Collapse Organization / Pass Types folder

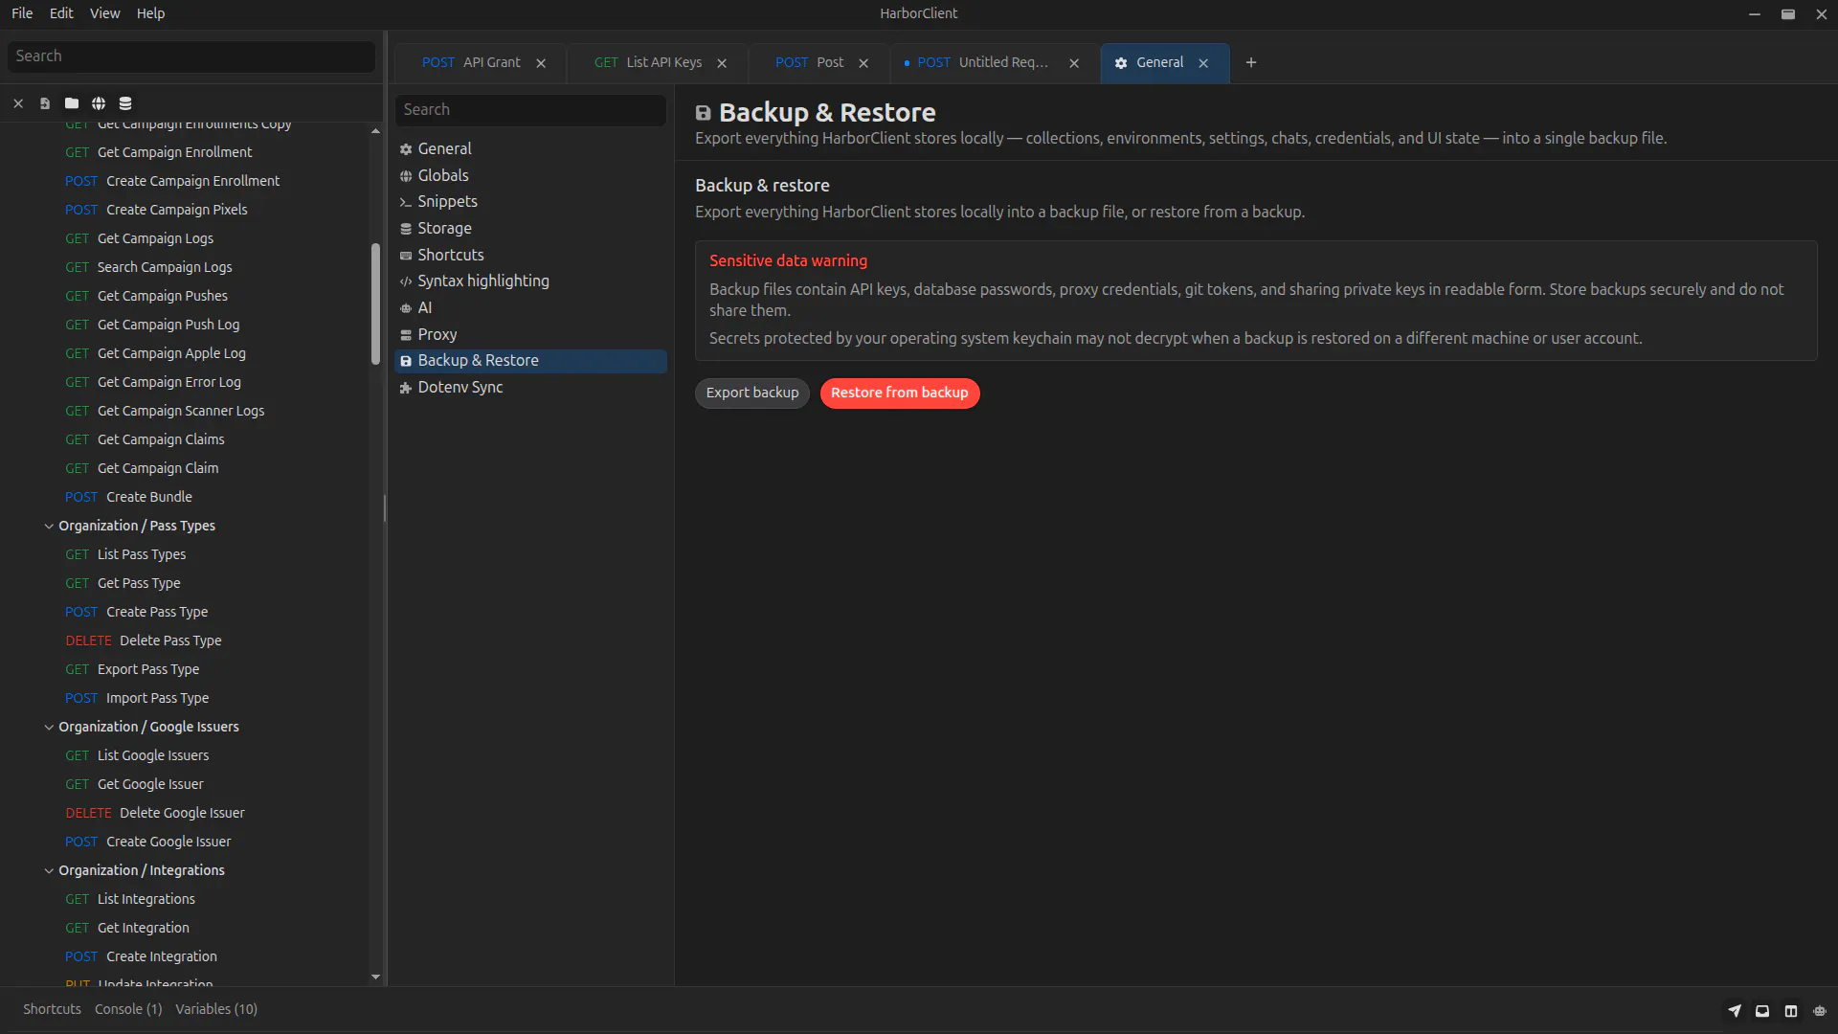[49, 526]
